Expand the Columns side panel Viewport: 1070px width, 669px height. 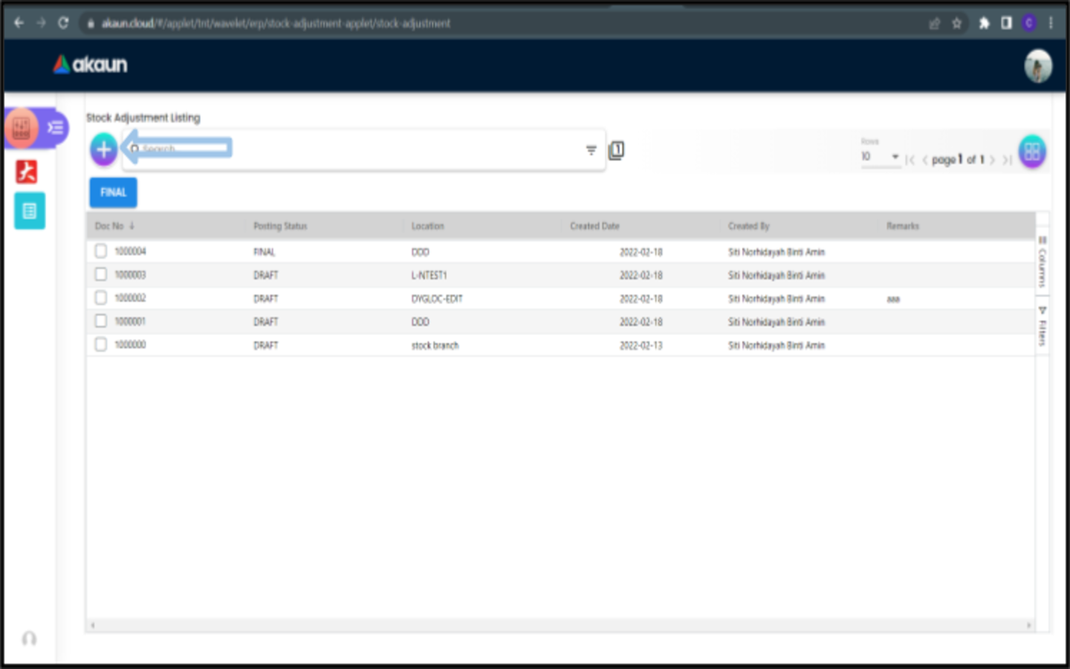[1043, 262]
